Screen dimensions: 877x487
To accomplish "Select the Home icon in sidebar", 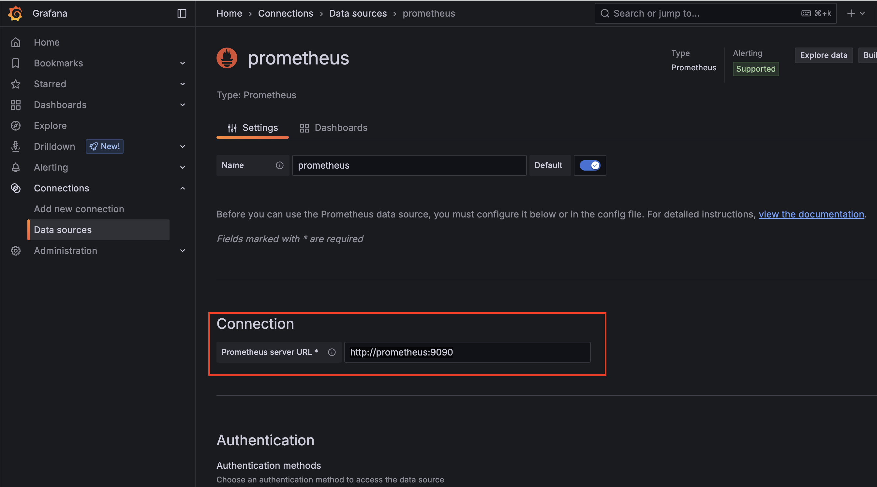I will pyautogui.click(x=16, y=42).
